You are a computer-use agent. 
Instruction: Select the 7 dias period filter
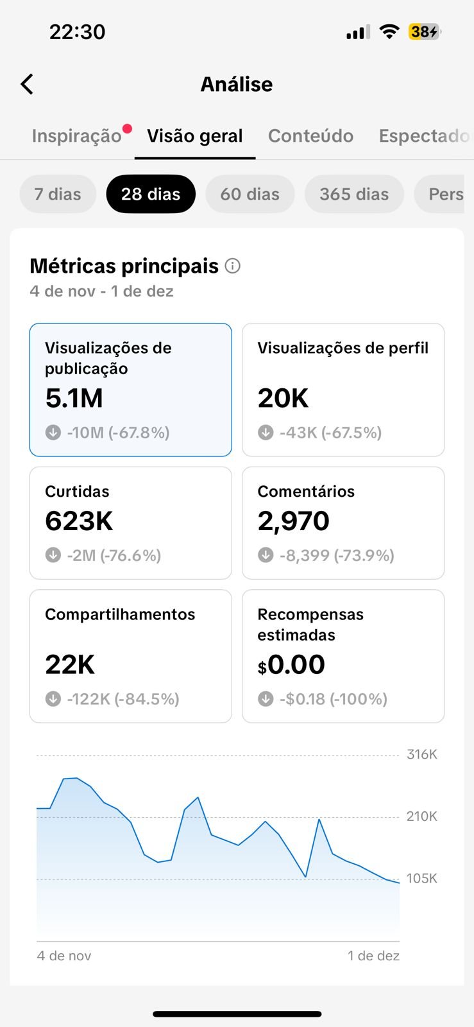coord(58,194)
